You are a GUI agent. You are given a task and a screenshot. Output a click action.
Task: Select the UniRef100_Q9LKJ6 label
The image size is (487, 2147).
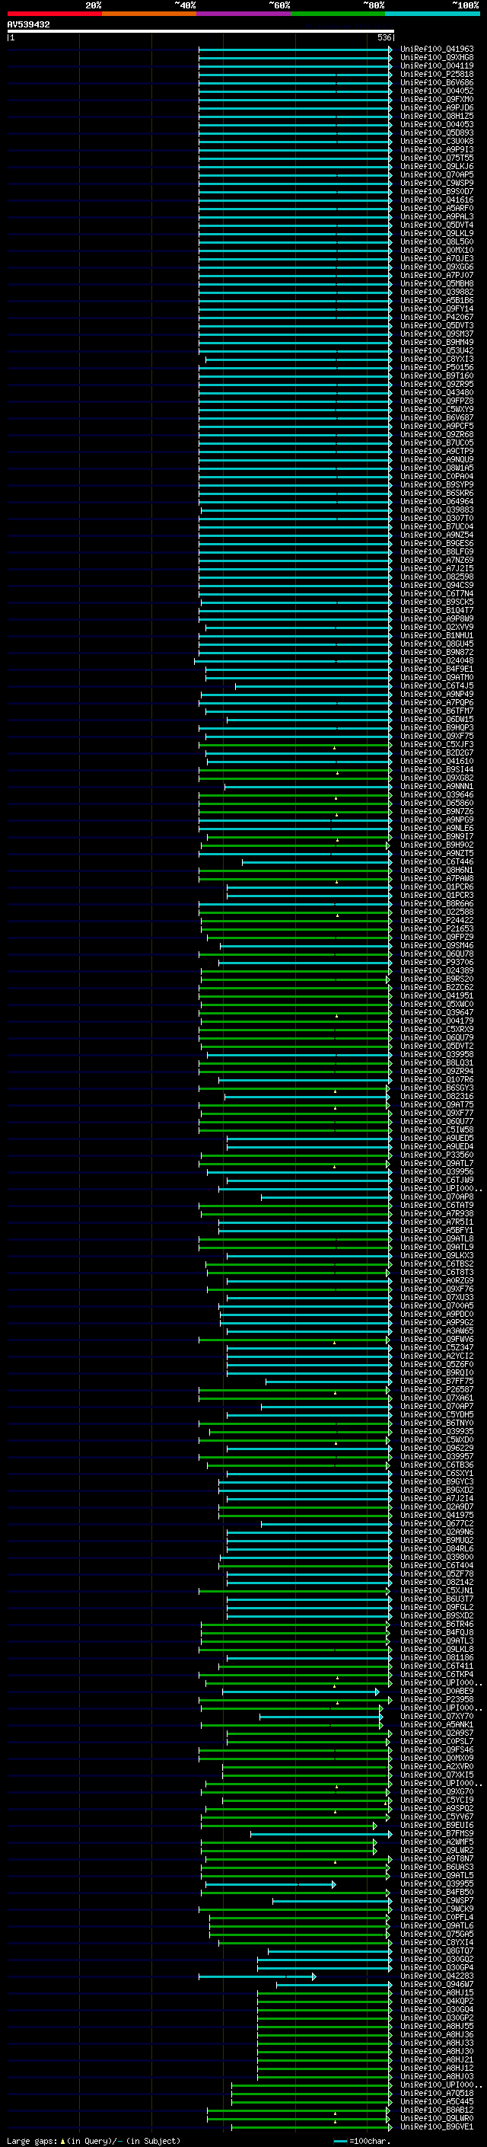437,167
